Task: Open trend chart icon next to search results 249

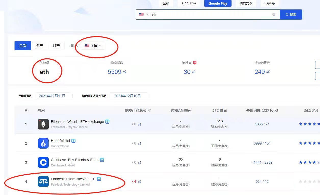Action: pyautogui.click(x=268, y=72)
